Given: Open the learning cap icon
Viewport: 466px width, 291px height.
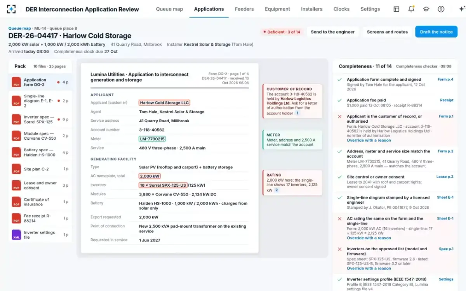Looking at the screenshot, I should (426, 9).
